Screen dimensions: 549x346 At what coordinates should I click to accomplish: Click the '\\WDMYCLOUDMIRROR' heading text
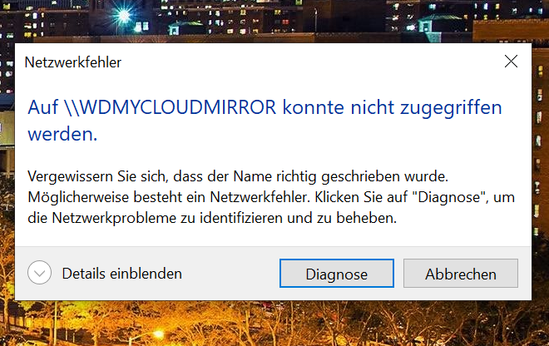click(x=170, y=107)
